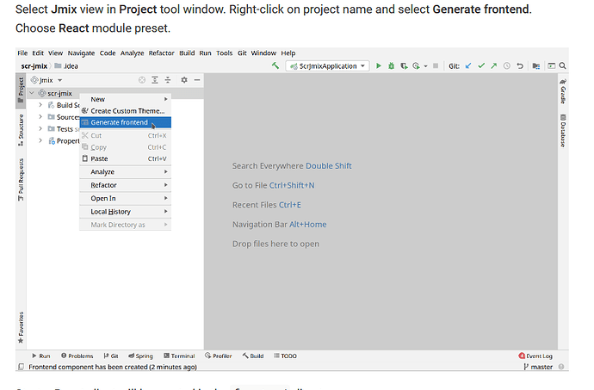Click the run anything window icon
Image resolution: width=594 pixels, height=390 pixels.
(x=552, y=66)
